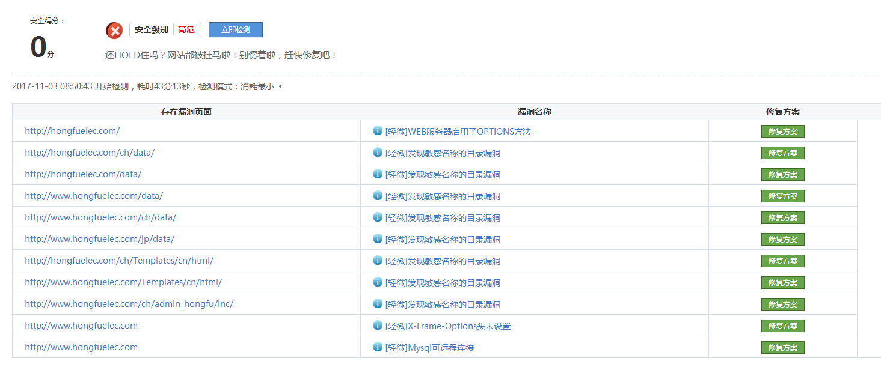Open the http://hongfuelec.com/ch/data/ link
The height and width of the screenshot is (379, 881).
coord(90,153)
